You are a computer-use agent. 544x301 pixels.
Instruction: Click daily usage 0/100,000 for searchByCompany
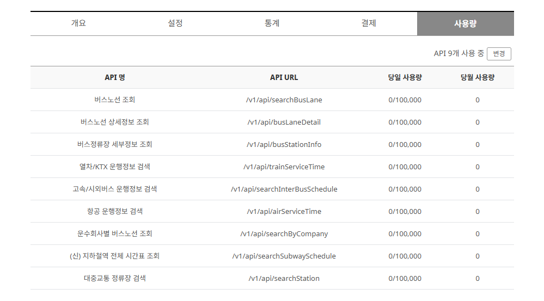[x=405, y=234]
